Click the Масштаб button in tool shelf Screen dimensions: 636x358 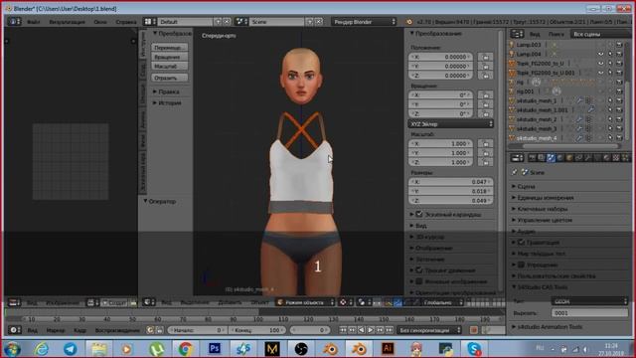point(170,67)
